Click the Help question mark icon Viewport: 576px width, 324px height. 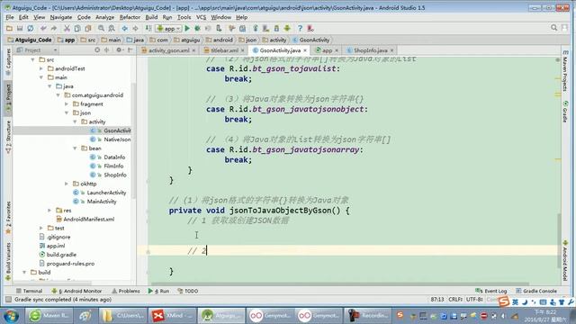click(300, 28)
